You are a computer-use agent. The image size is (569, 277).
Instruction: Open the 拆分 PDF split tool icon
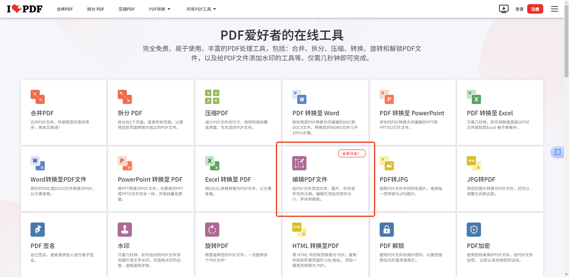pos(125,97)
